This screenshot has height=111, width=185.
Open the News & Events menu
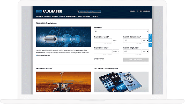tap(71, 17)
